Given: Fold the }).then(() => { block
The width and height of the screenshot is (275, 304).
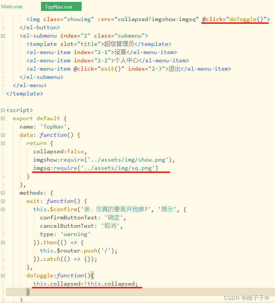Looking at the screenshot, I should 3,242.
